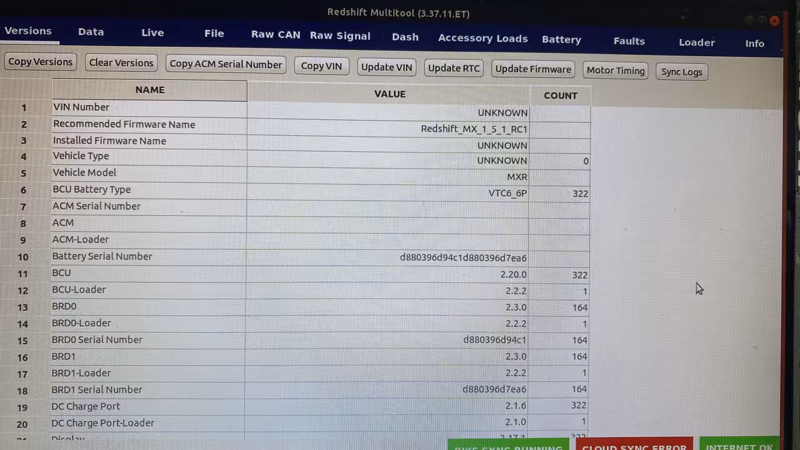Click the Sync Logs button
This screenshot has width=800, height=450.
(x=682, y=72)
